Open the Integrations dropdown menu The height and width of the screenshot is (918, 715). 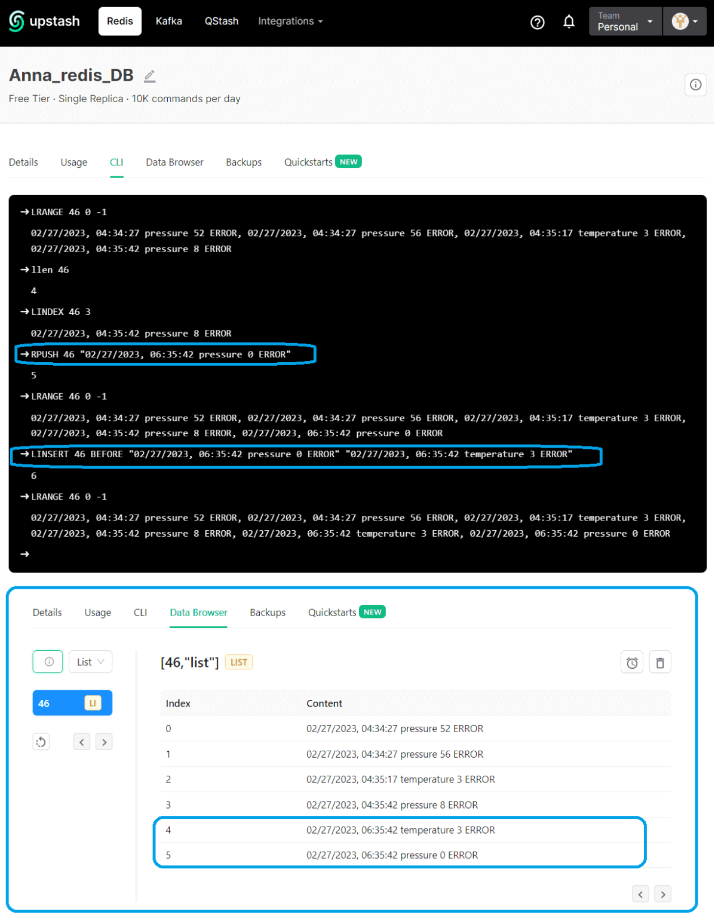click(290, 21)
